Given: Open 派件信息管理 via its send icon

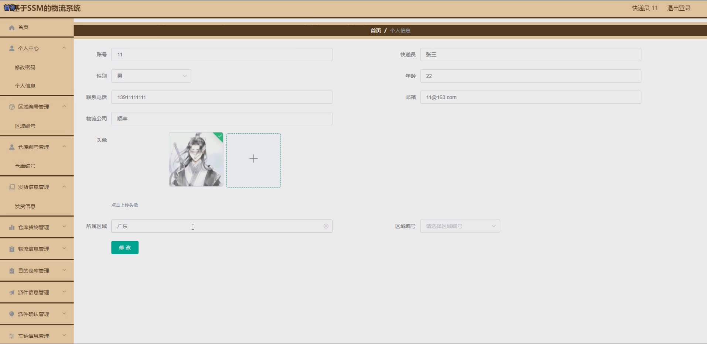Looking at the screenshot, I should [11, 292].
